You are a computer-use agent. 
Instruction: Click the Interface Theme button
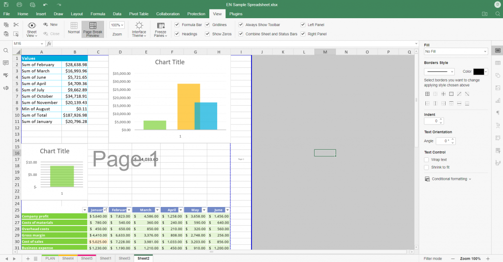[139, 29]
